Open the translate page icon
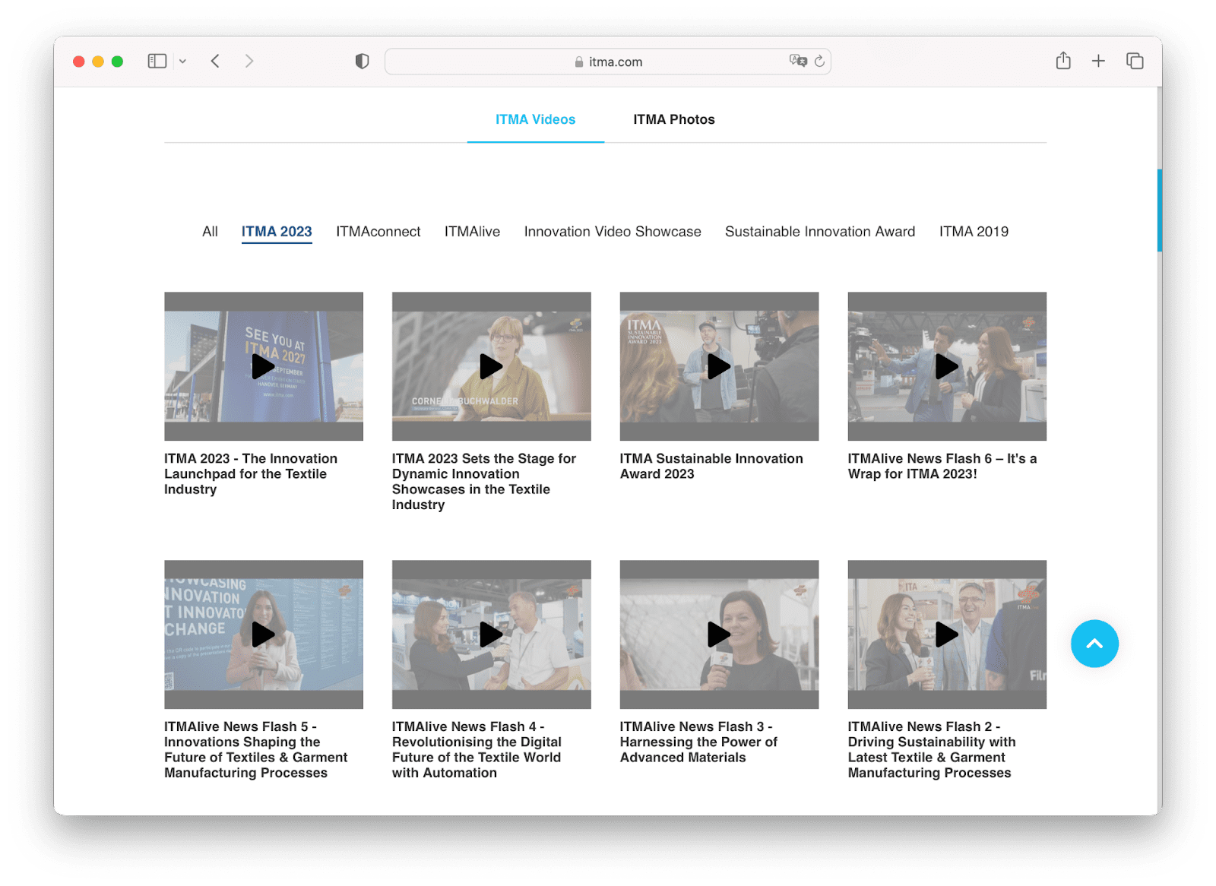Screen dimensions: 1216x886 point(797,61)
